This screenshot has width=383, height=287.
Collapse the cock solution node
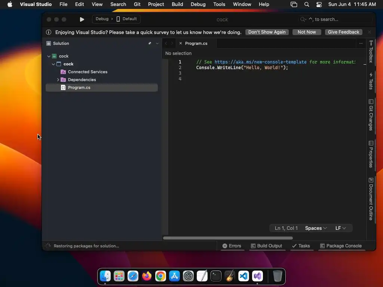(49, 56)
